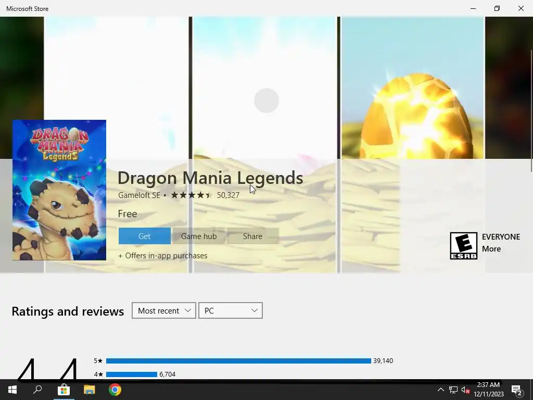533x400 pixels.
Task: Open the Most recent sort dropdown
Action: [164, 310]
